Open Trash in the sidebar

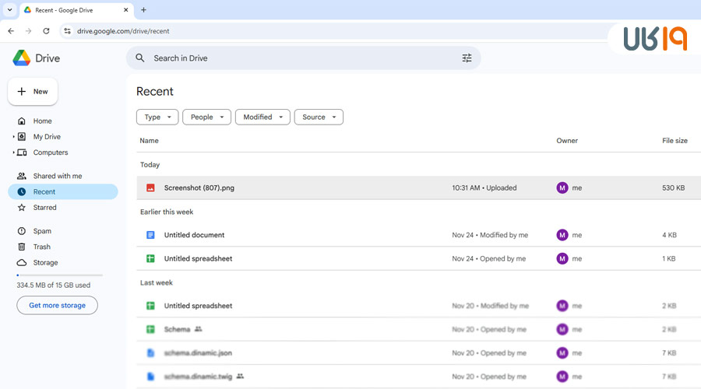coord(41,247)
